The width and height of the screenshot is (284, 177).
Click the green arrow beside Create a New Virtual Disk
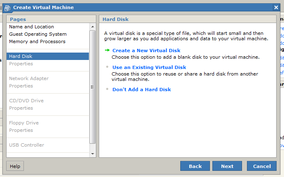tap(107, 51)
